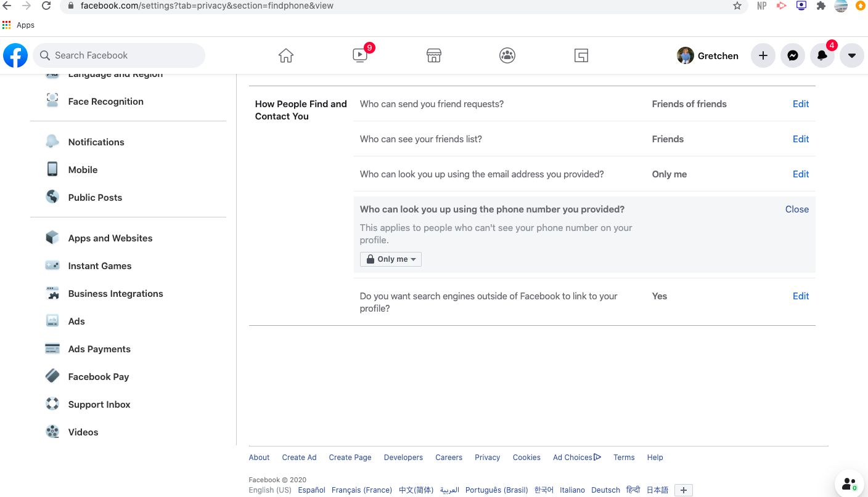Edit who can see your friends list
The image size is (868, 497).
tap(801, 139)
